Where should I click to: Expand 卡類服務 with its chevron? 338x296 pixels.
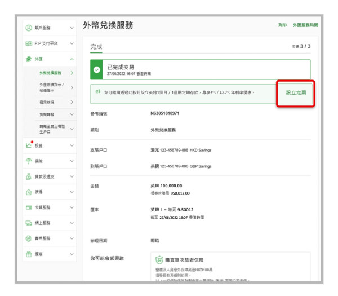tap(72, 207)
